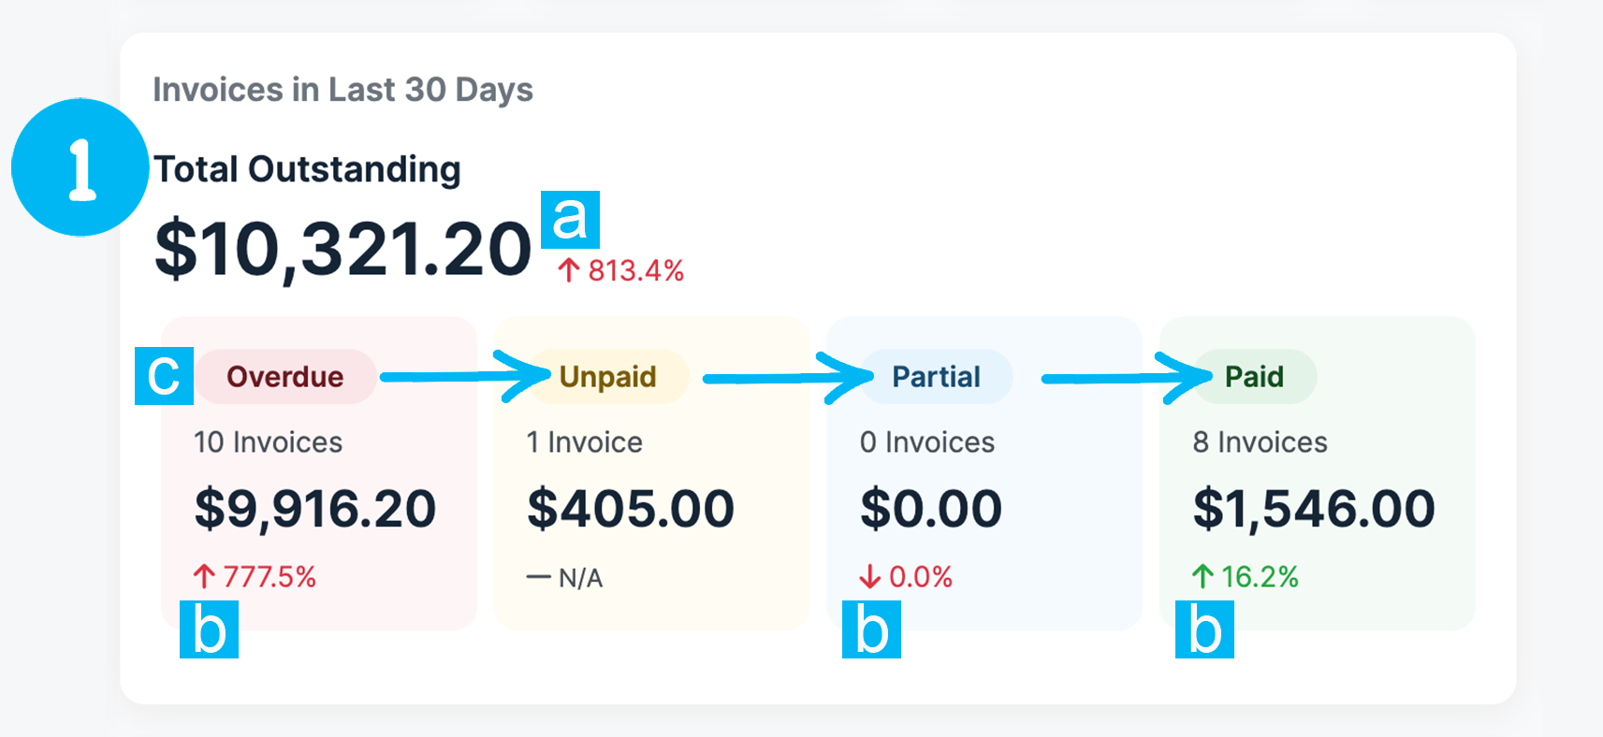
Task: Toggle the Unpaid status badge
Action: [608, 376]
